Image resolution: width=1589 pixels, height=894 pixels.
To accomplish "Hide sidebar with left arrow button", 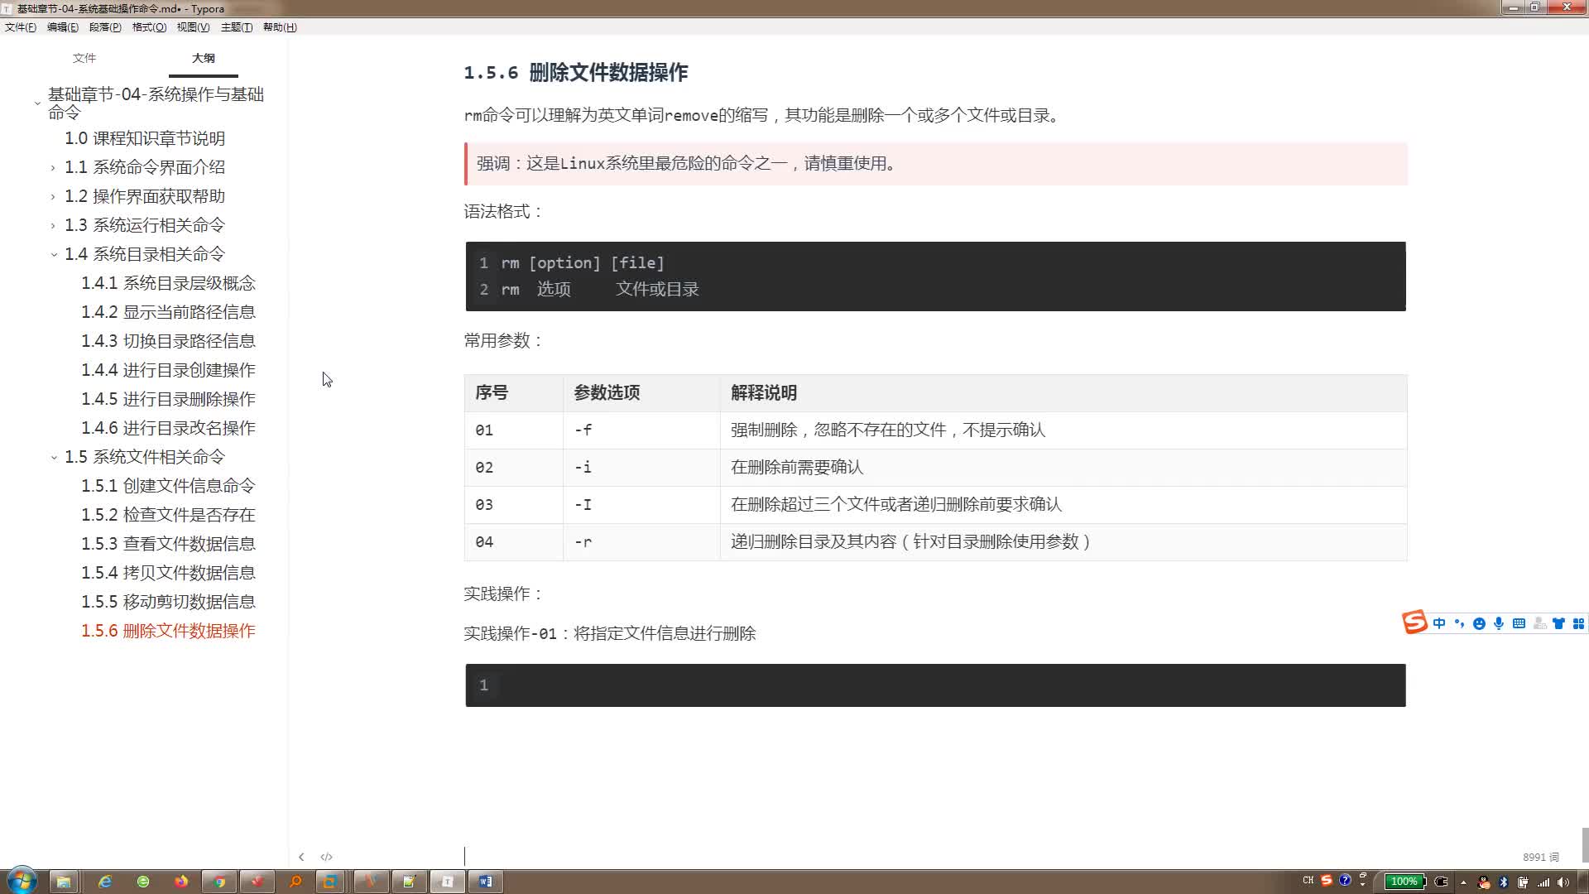I will point(301,857).
